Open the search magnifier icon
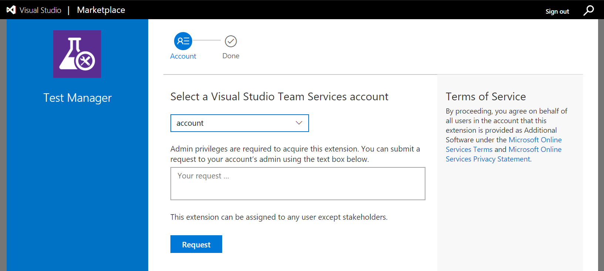This screenshot has height=271, width=604. tap(588, 10)
